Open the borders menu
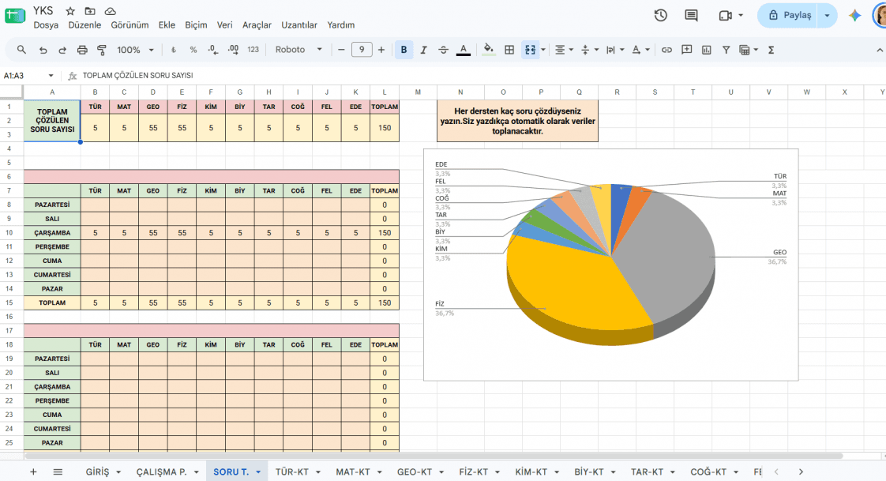Image resolution: width=886 pixels, height=481 pixels. pos(509,50)
